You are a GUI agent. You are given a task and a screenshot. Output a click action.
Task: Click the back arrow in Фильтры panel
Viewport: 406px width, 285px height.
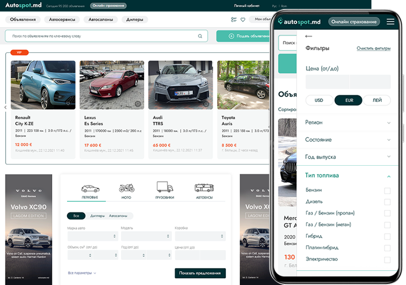(309, 36)
